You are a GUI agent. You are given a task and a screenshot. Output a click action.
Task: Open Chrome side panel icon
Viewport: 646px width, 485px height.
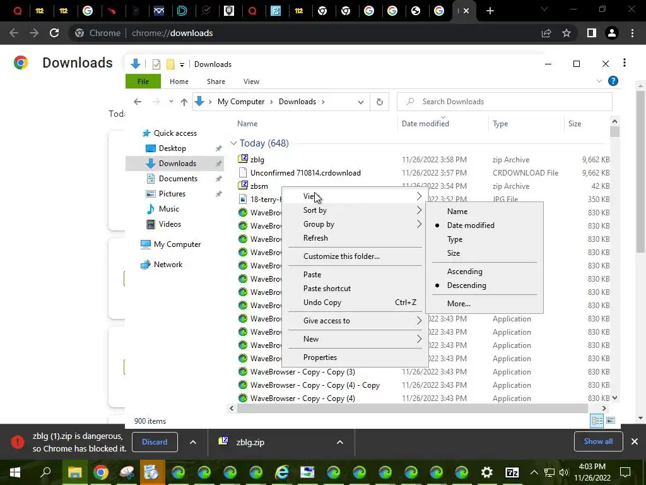coord(592,33)
